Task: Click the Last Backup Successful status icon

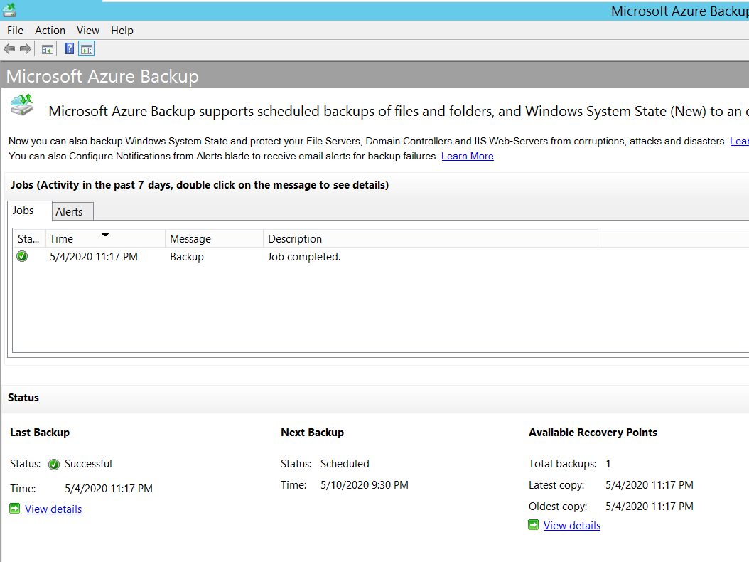Action: [54, 464]
